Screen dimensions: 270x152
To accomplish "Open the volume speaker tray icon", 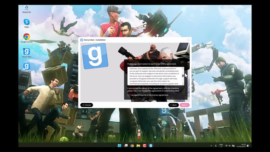I will (230, 146).
